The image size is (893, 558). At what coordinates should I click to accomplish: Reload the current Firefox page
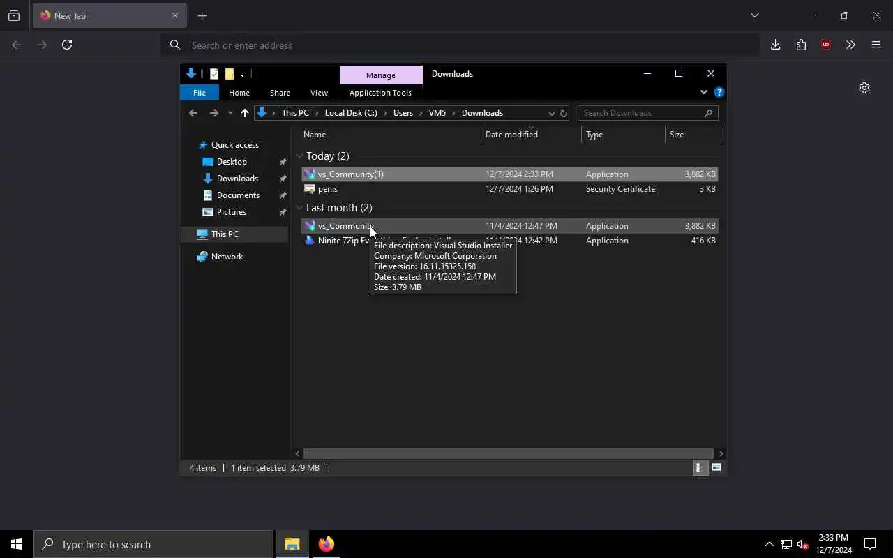pos(67,45)
